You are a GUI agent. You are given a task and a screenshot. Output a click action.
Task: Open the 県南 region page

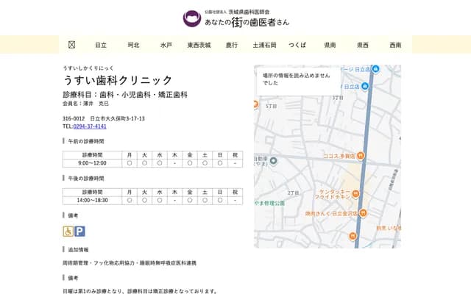[330, 45]
